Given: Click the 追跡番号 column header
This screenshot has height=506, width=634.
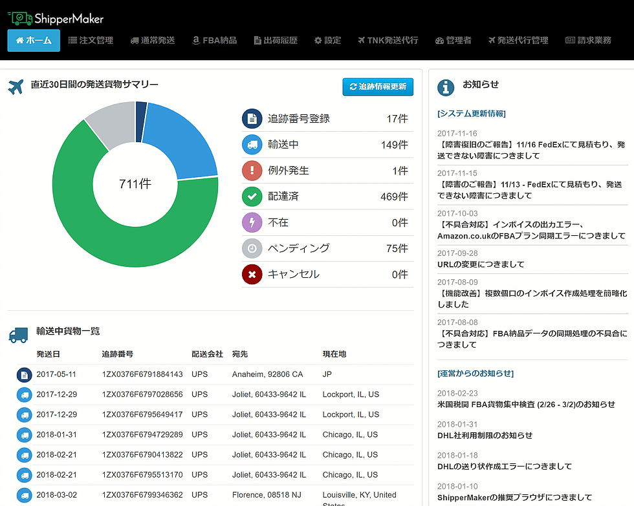Looking at the screenshot, I should click(117, 354).
